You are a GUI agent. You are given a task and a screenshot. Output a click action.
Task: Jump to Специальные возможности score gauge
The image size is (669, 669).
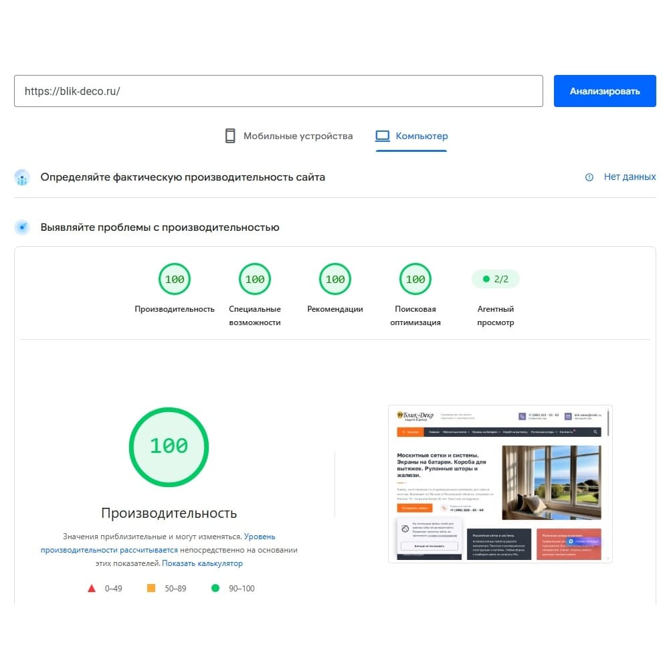255,279
